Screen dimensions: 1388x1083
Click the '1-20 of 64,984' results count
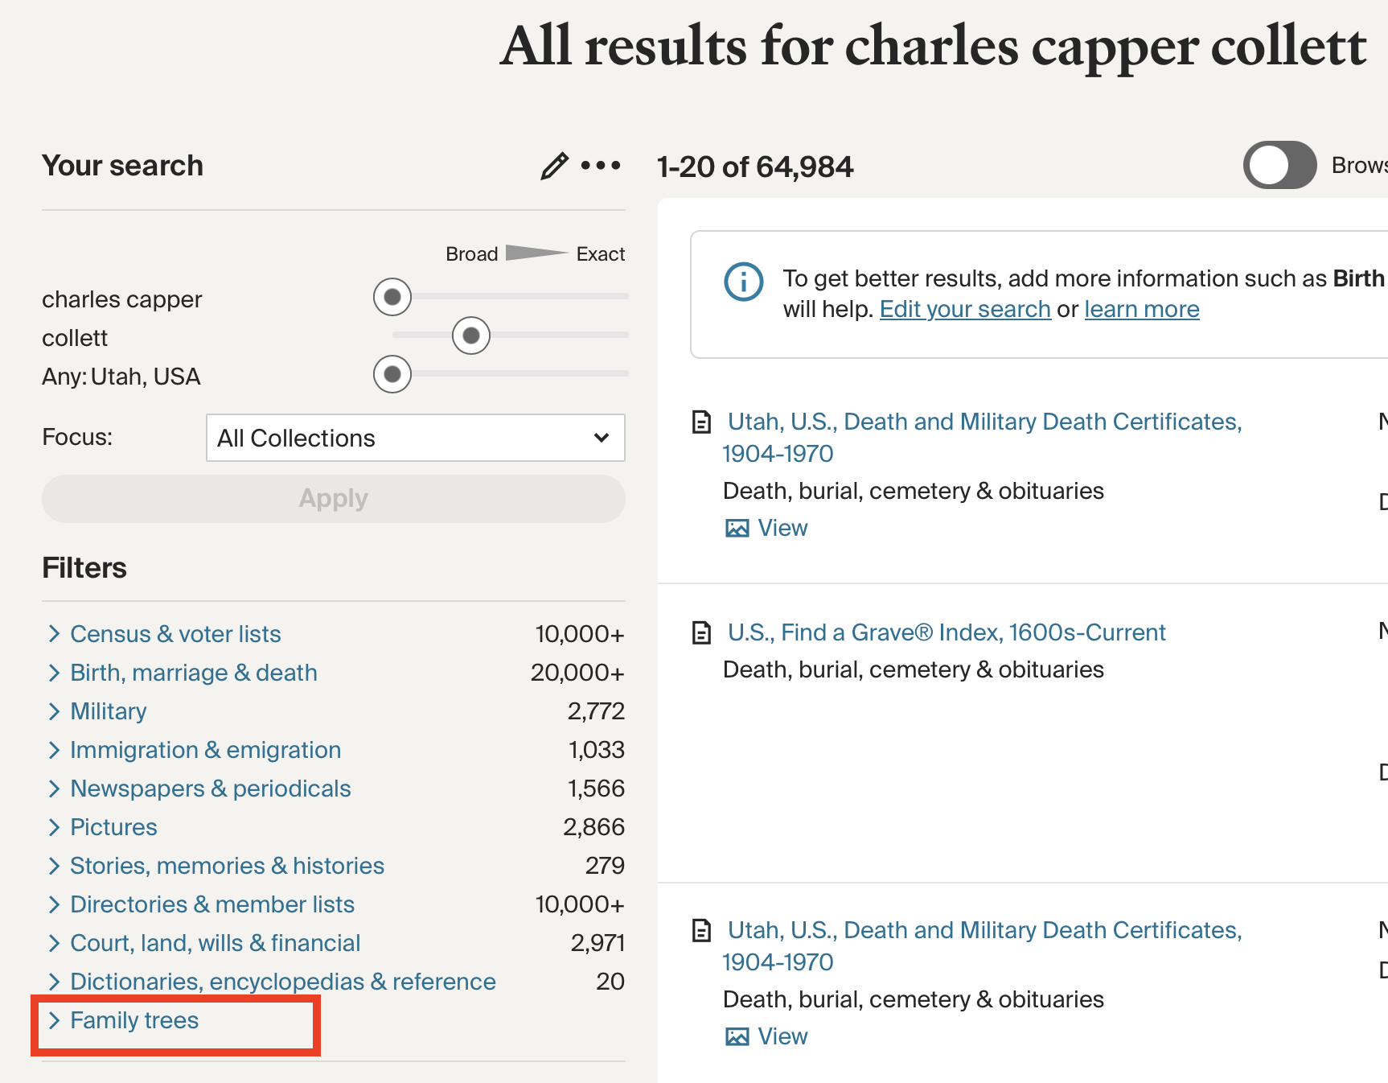755,167
